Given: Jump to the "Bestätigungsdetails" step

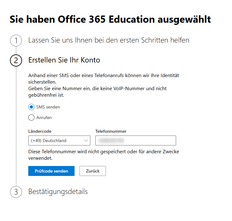Looking at the screenshot, I should pos(58,191).
